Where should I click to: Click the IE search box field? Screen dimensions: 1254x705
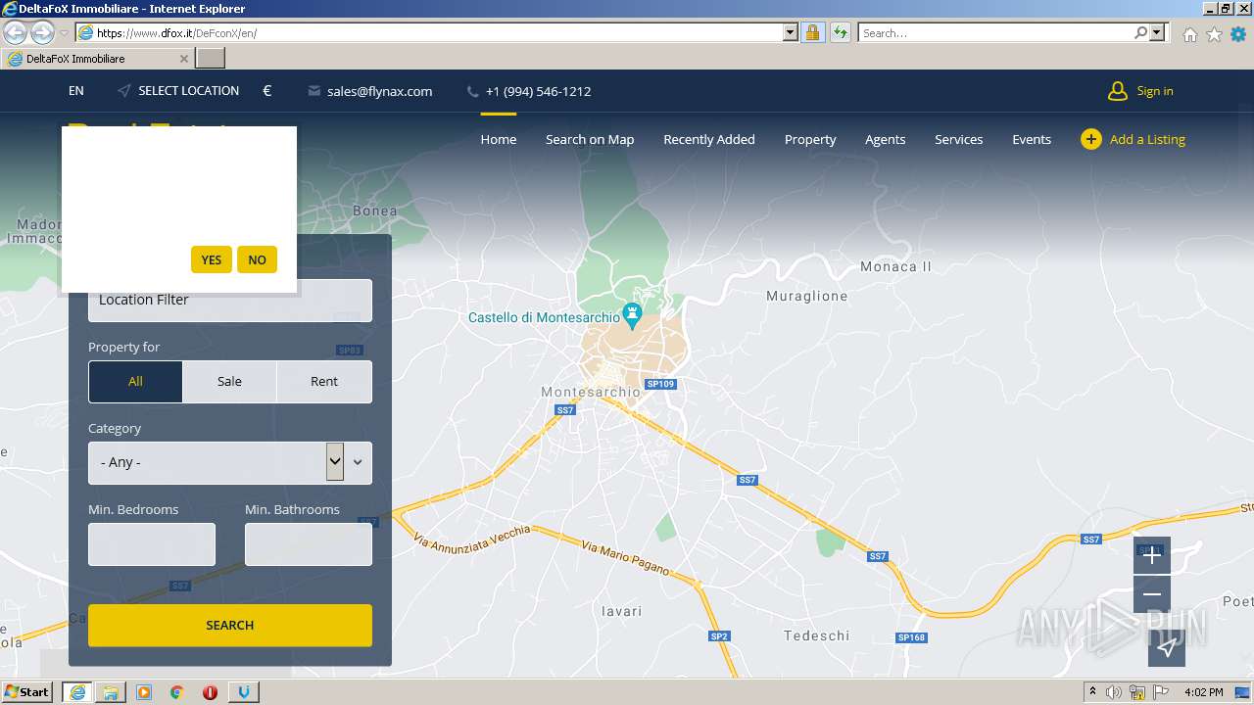pyautogui.click(x=995, y=32)
